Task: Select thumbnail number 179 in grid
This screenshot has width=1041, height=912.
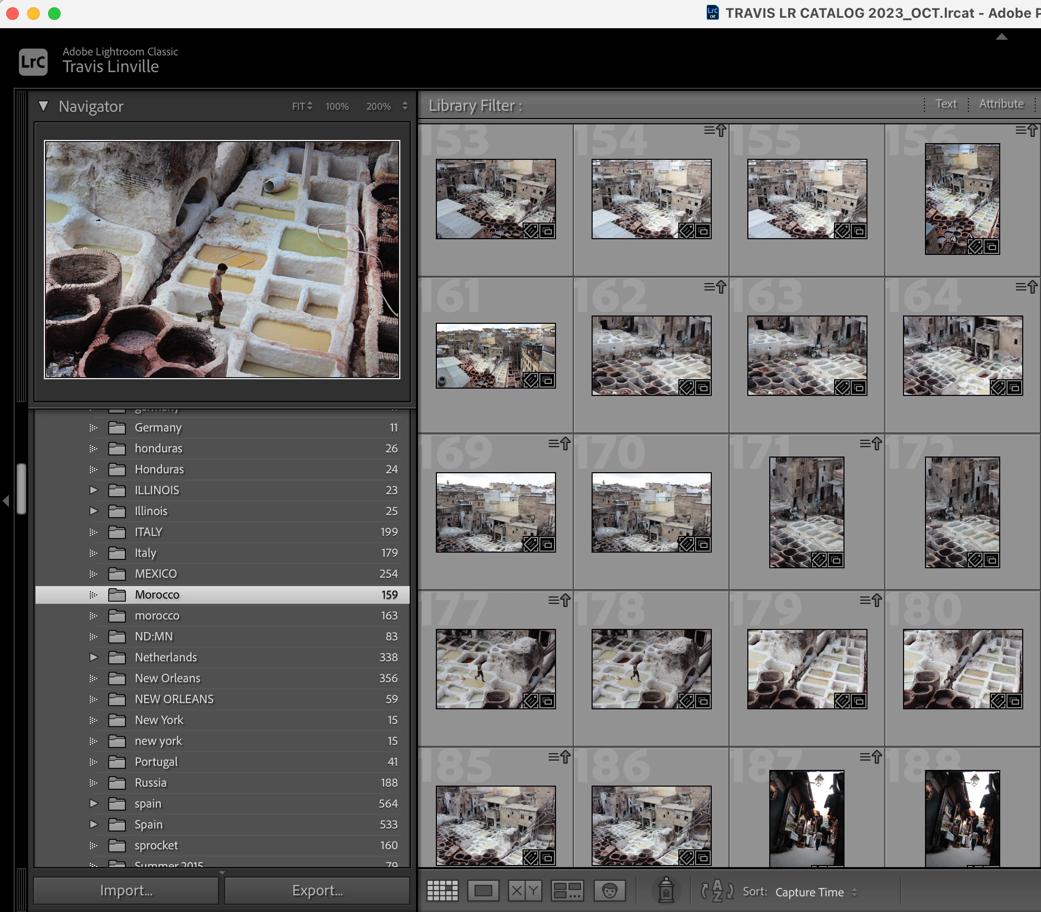Action: click(x=807, y=669)
